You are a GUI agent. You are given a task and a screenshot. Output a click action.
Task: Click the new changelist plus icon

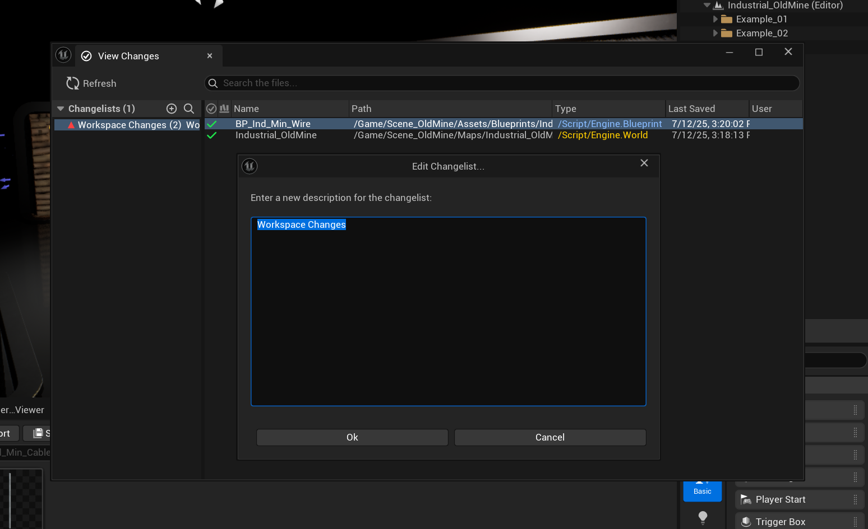pos(172,109)
